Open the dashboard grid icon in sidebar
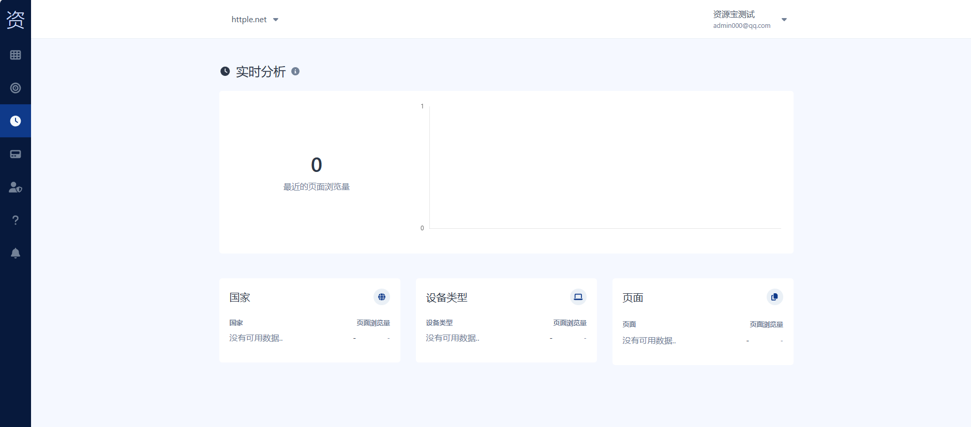Viewport: 971px width, 427px height. 16,55
